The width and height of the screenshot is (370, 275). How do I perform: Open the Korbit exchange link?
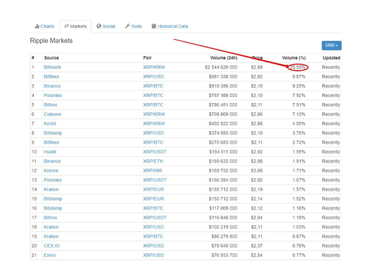[50, 123]
